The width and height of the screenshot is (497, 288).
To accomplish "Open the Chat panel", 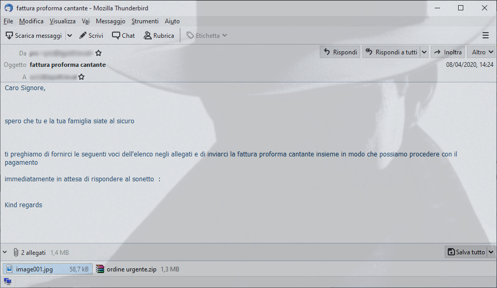I will tap(123, 36).
